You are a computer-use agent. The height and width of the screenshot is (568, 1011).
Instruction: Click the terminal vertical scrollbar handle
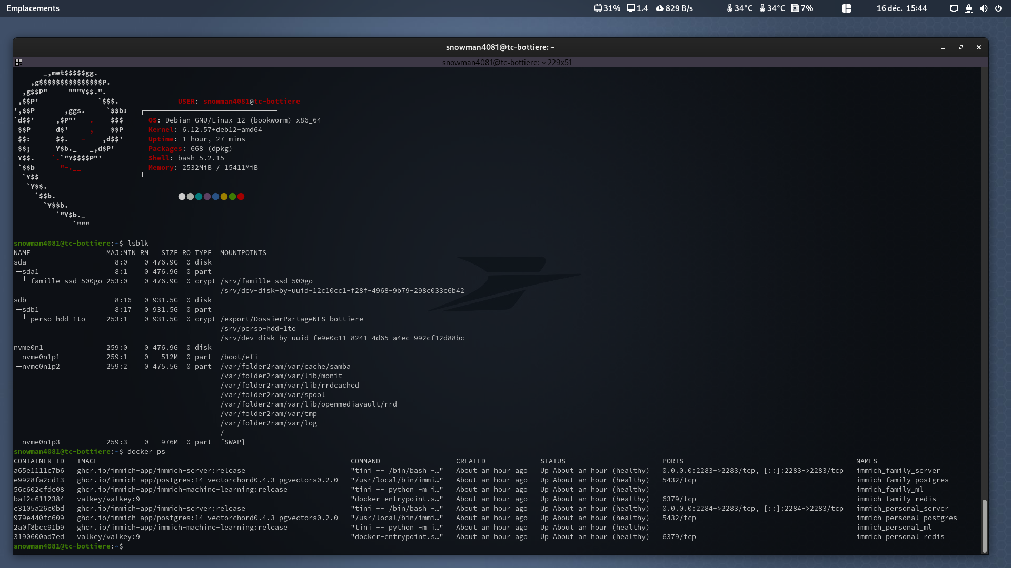tap(984, 525)
